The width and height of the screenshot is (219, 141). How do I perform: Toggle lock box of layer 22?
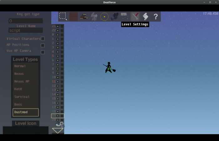click(62, 31)
